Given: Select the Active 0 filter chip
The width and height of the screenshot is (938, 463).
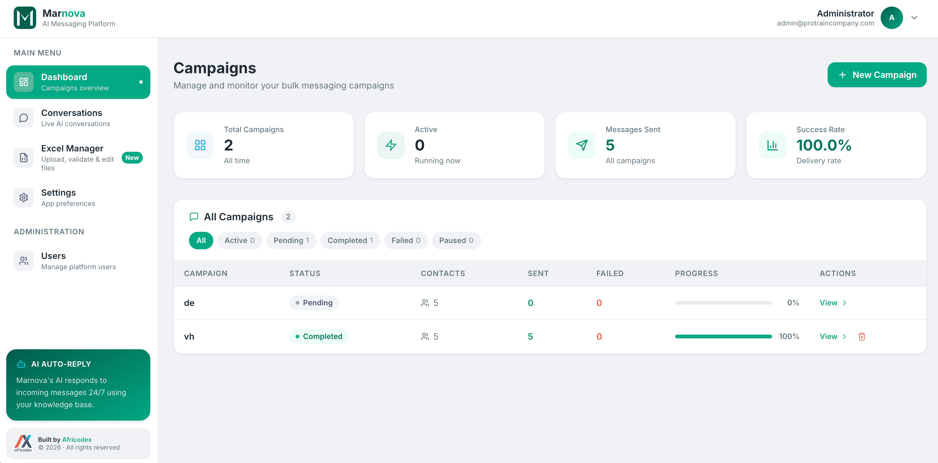Looking at the screenshot, I should (239, 240).
